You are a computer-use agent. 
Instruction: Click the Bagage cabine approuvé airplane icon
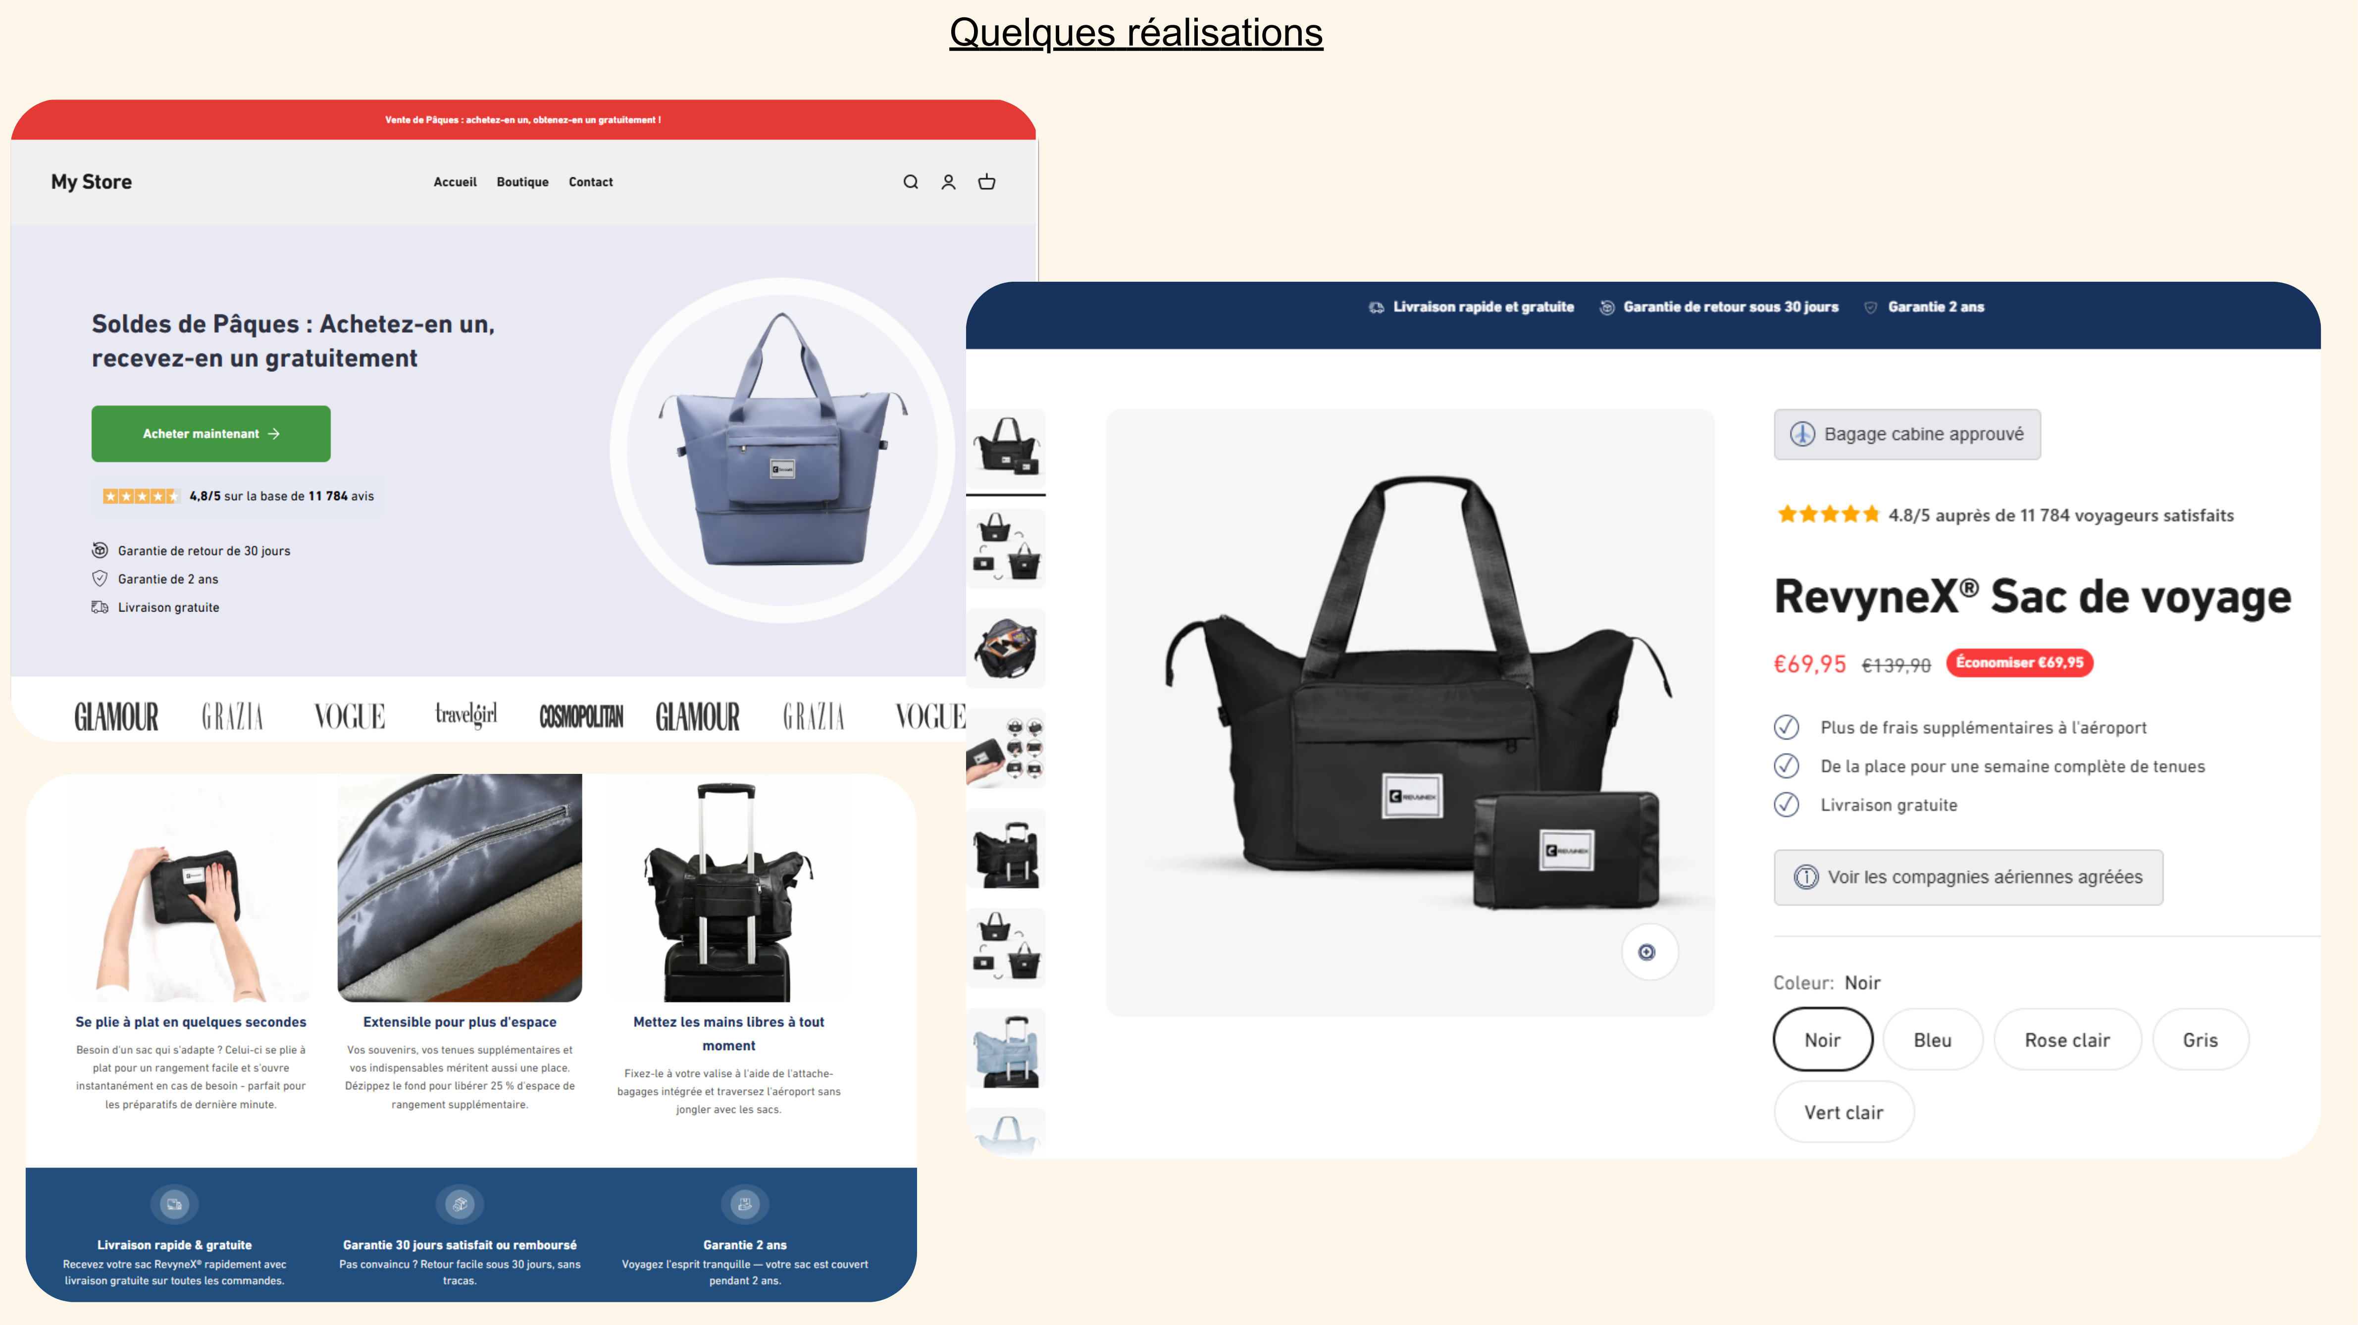(x=1802, y=434)
